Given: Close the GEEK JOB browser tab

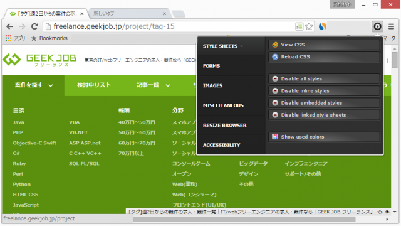Looking at the screenshot, I should [x=82, y=14].
